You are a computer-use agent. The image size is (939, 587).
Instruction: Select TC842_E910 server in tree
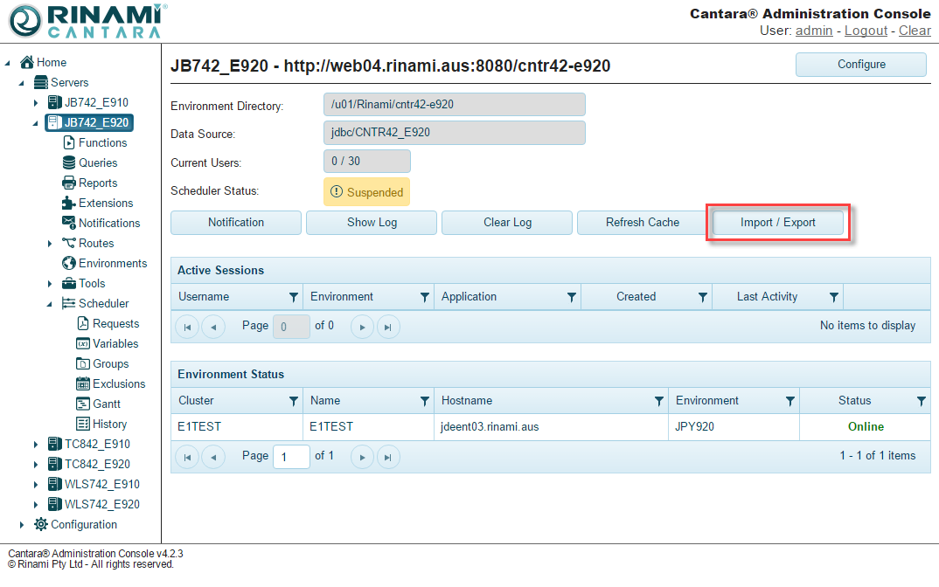pyautogui.click(x=96, y=444)
